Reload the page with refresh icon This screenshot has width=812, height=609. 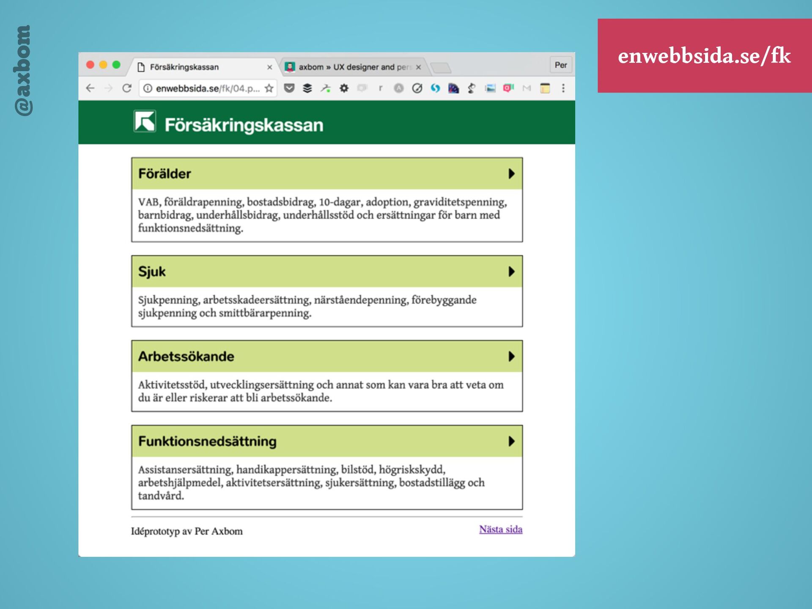127,88
